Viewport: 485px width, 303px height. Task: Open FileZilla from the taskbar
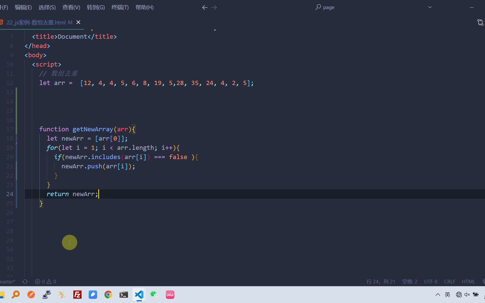(77, 295)
